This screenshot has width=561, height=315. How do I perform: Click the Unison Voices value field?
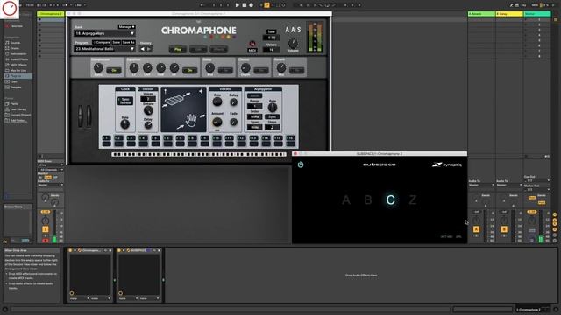point(148,99)
